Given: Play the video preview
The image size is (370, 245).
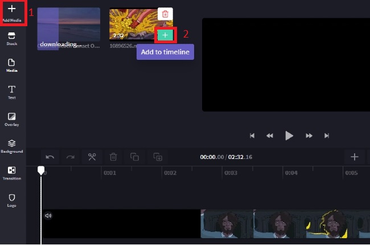Looking at the screenshot, I should (289, 136).
